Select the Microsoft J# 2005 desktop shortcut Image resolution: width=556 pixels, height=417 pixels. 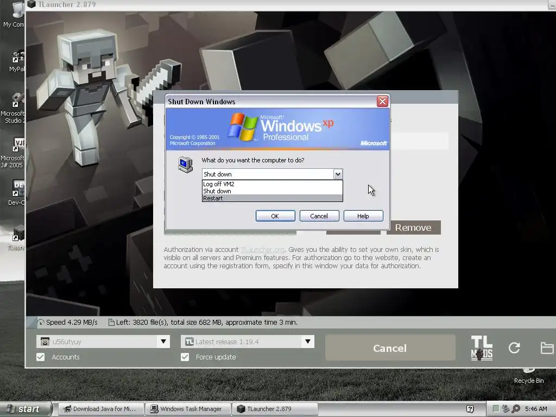[x=13, y=153]
